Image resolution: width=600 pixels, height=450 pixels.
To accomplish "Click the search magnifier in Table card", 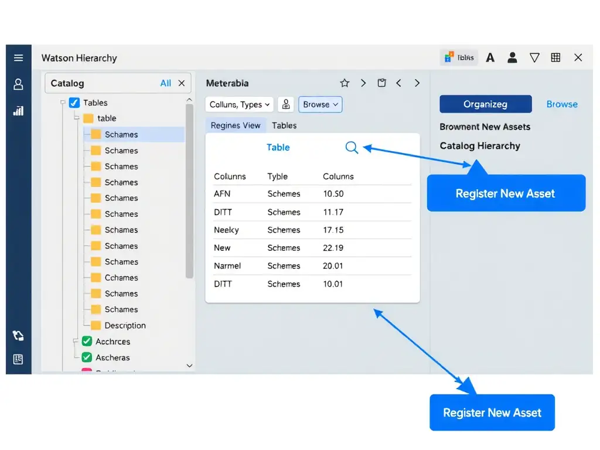I will click(352, 147).
